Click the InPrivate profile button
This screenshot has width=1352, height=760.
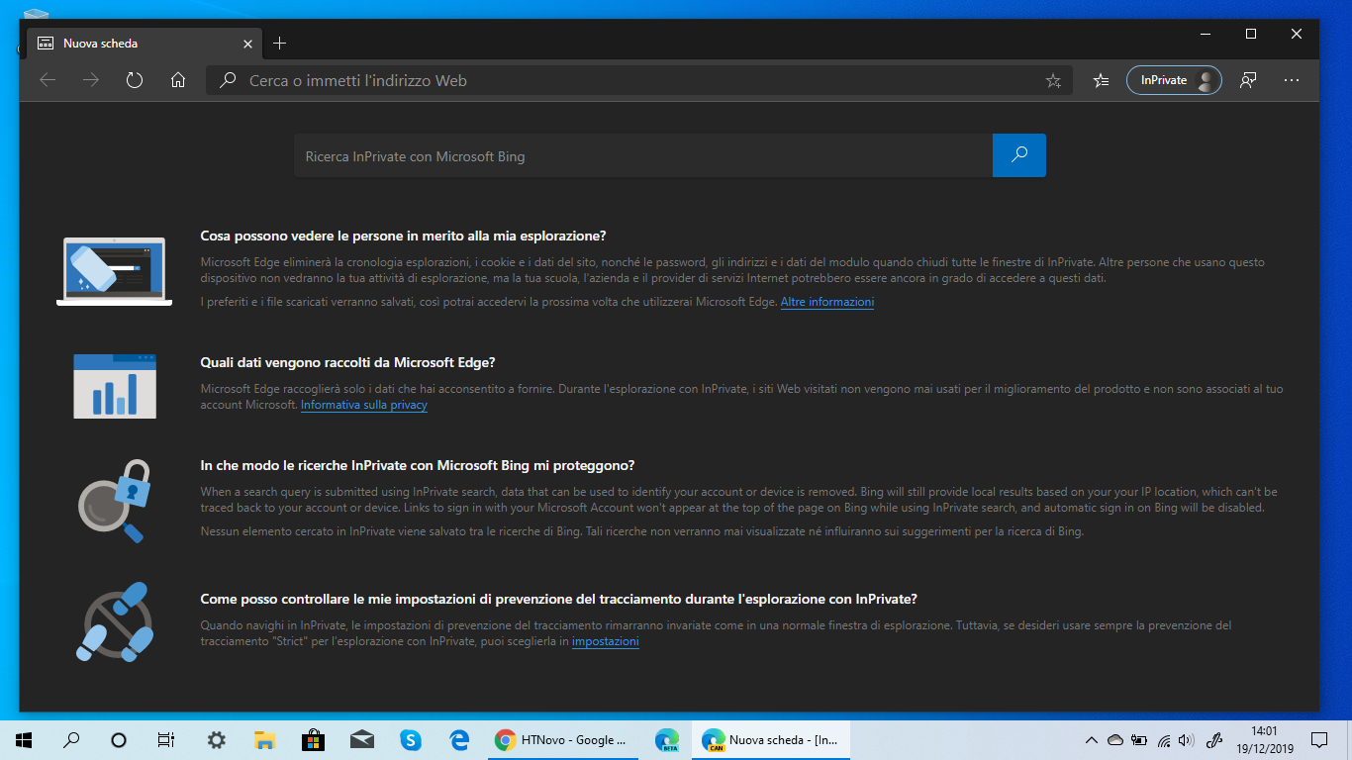pos(1174,80)
